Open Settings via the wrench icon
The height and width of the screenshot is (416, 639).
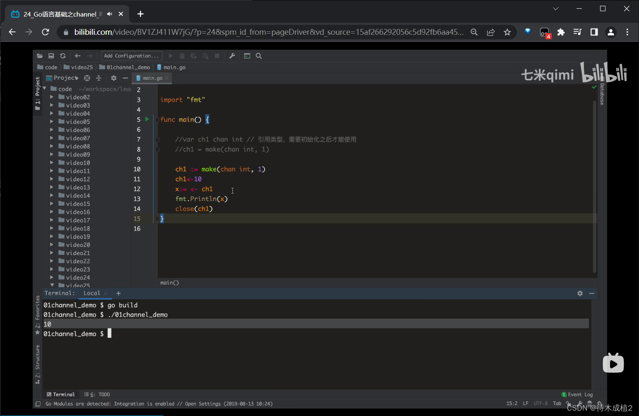point(232,56)
